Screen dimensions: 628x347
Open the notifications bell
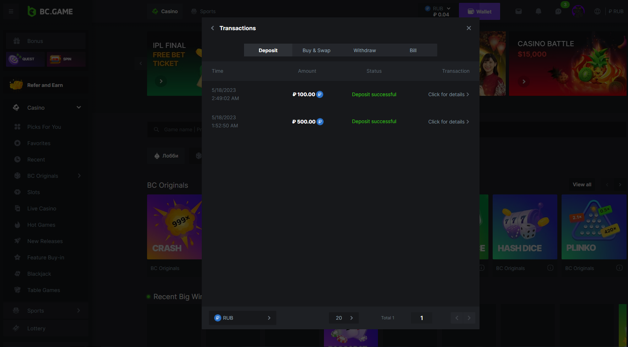click(x=538, y=11)
